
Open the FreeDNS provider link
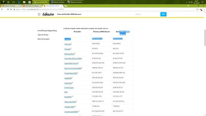point(68,97)
